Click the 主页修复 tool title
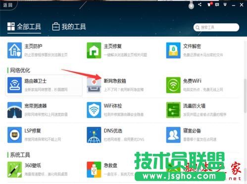247x184 pixels. (x=113, y=46)
